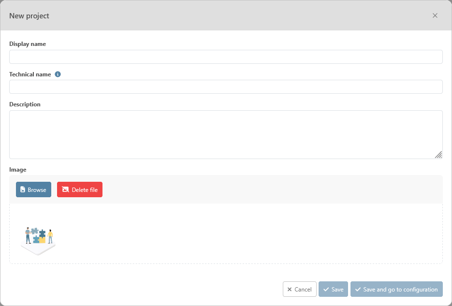Screen dimensions: 452x306
Task: Click the X icon on Cancel button
Action: coord(290,289)
